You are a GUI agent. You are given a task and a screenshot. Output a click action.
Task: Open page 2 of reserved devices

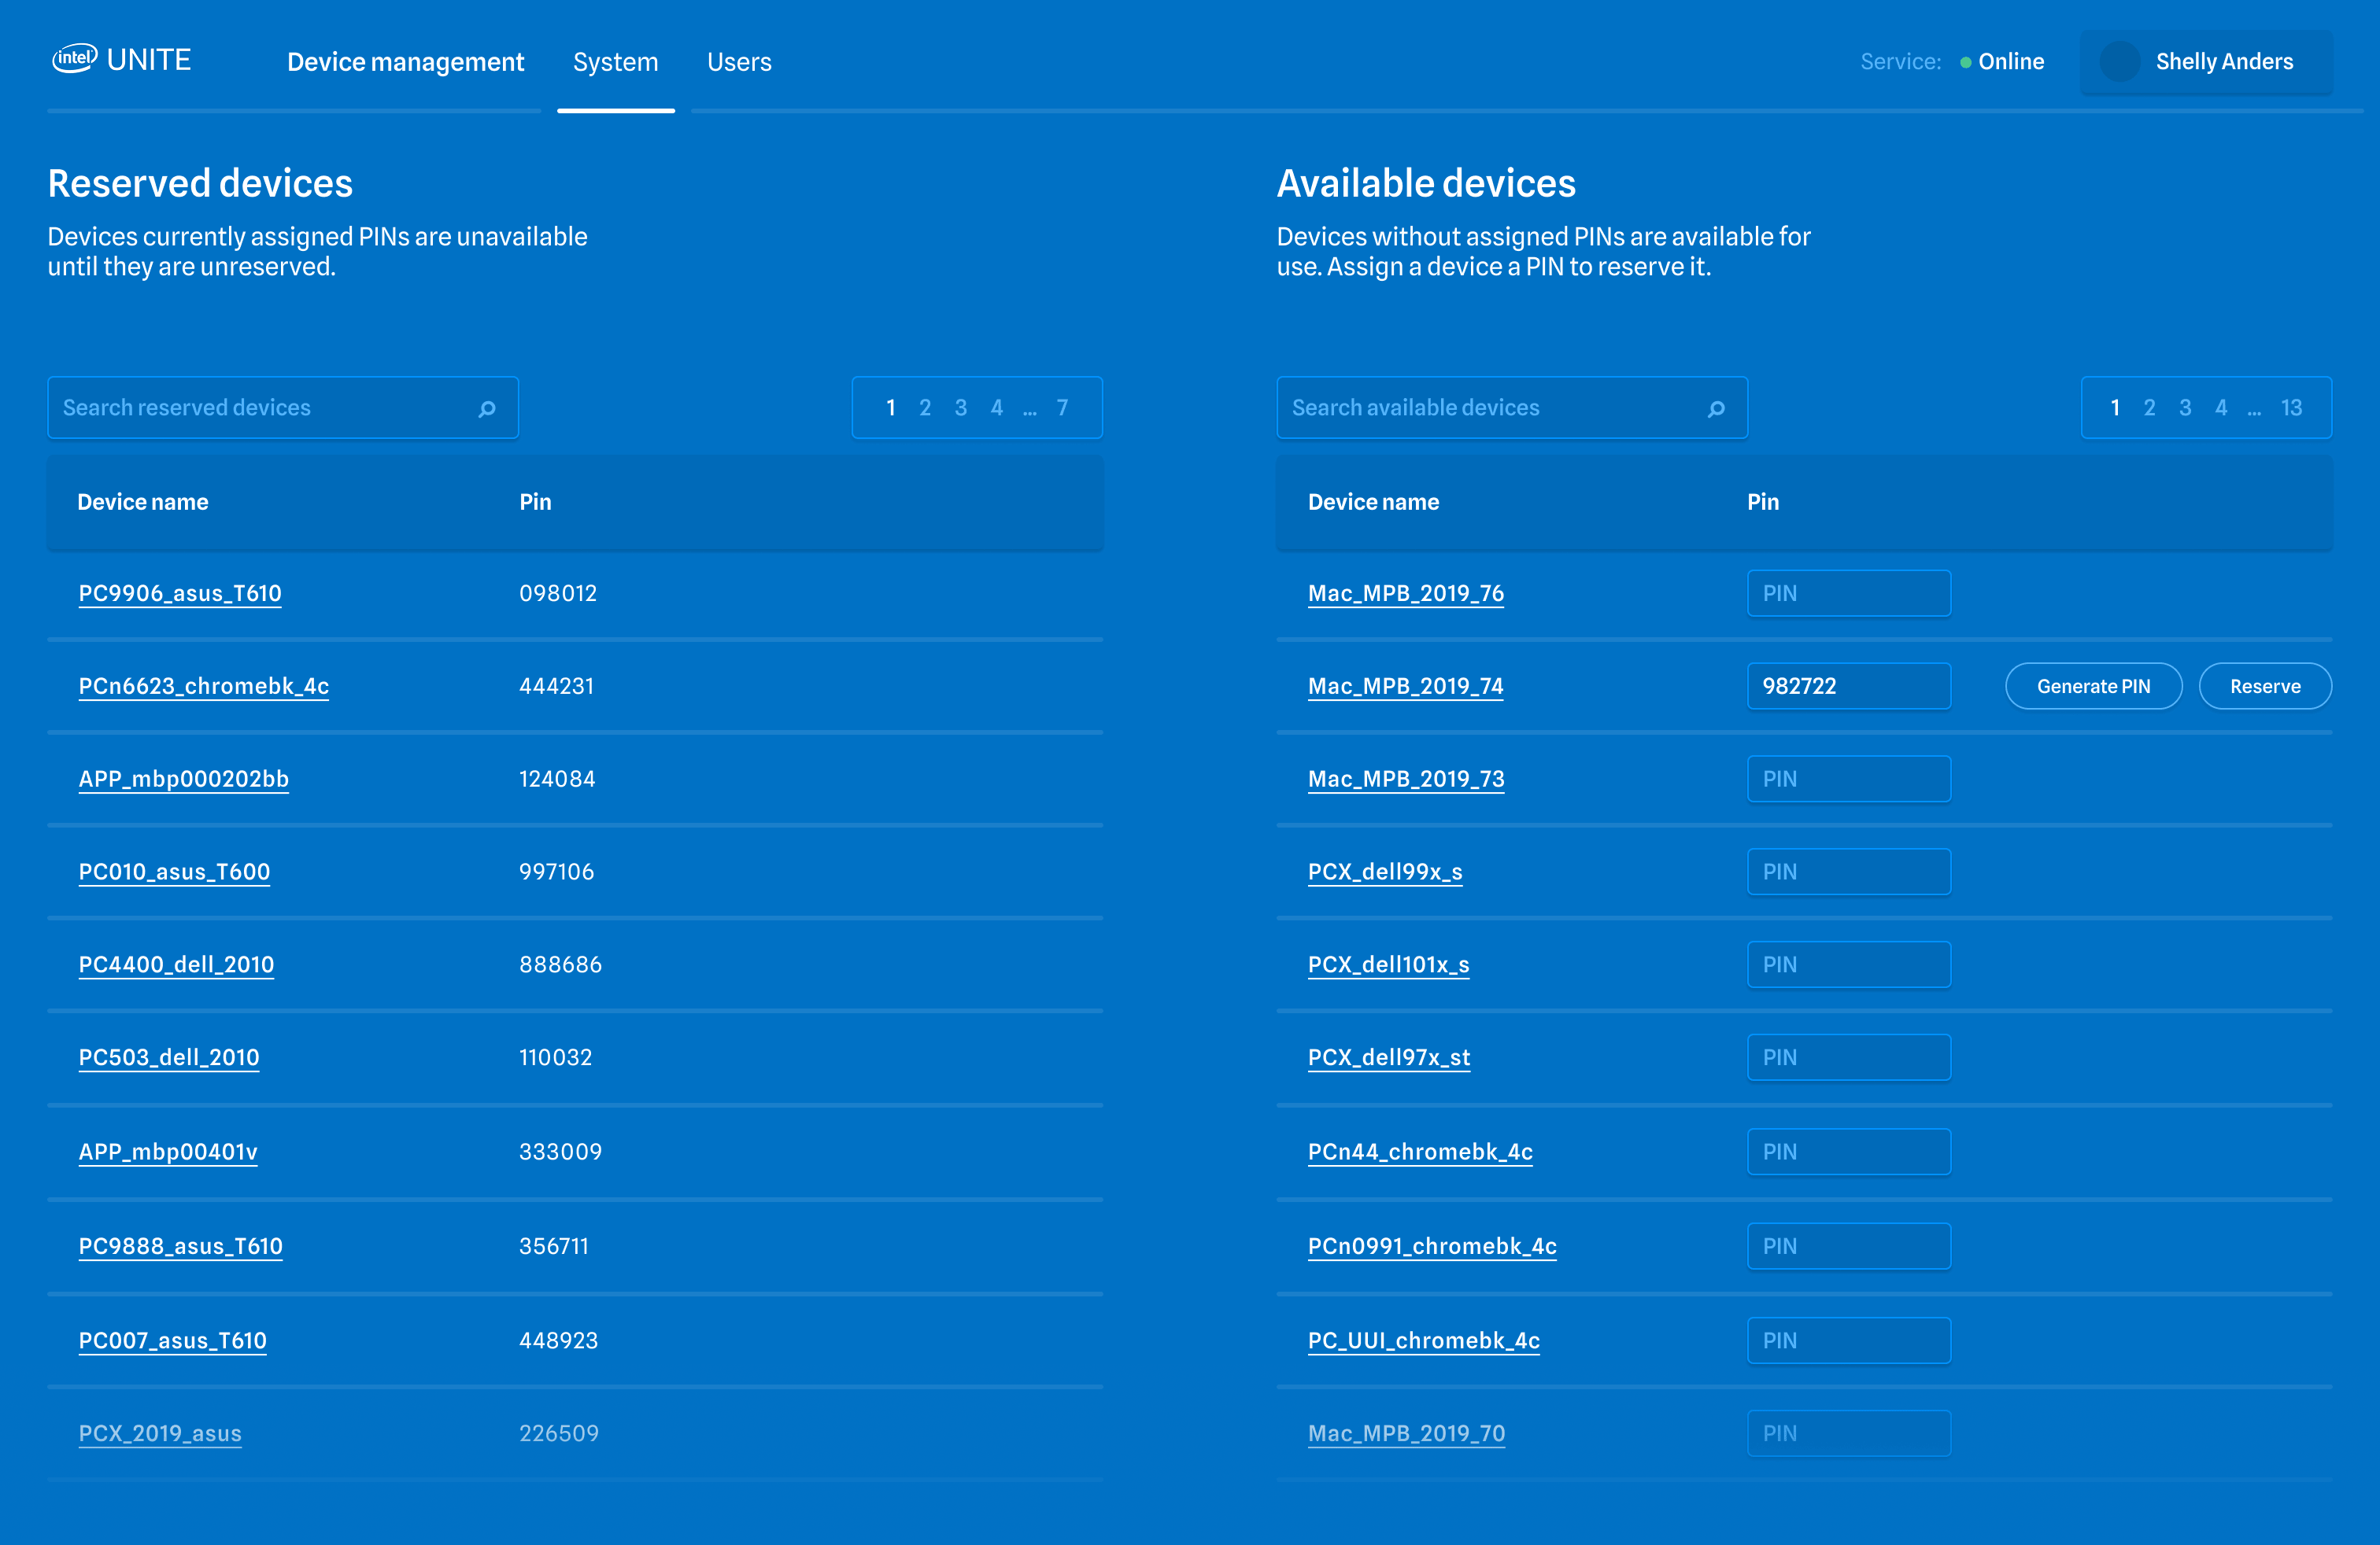[925, 407]
